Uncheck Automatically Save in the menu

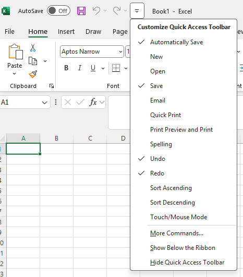[184, 42]
